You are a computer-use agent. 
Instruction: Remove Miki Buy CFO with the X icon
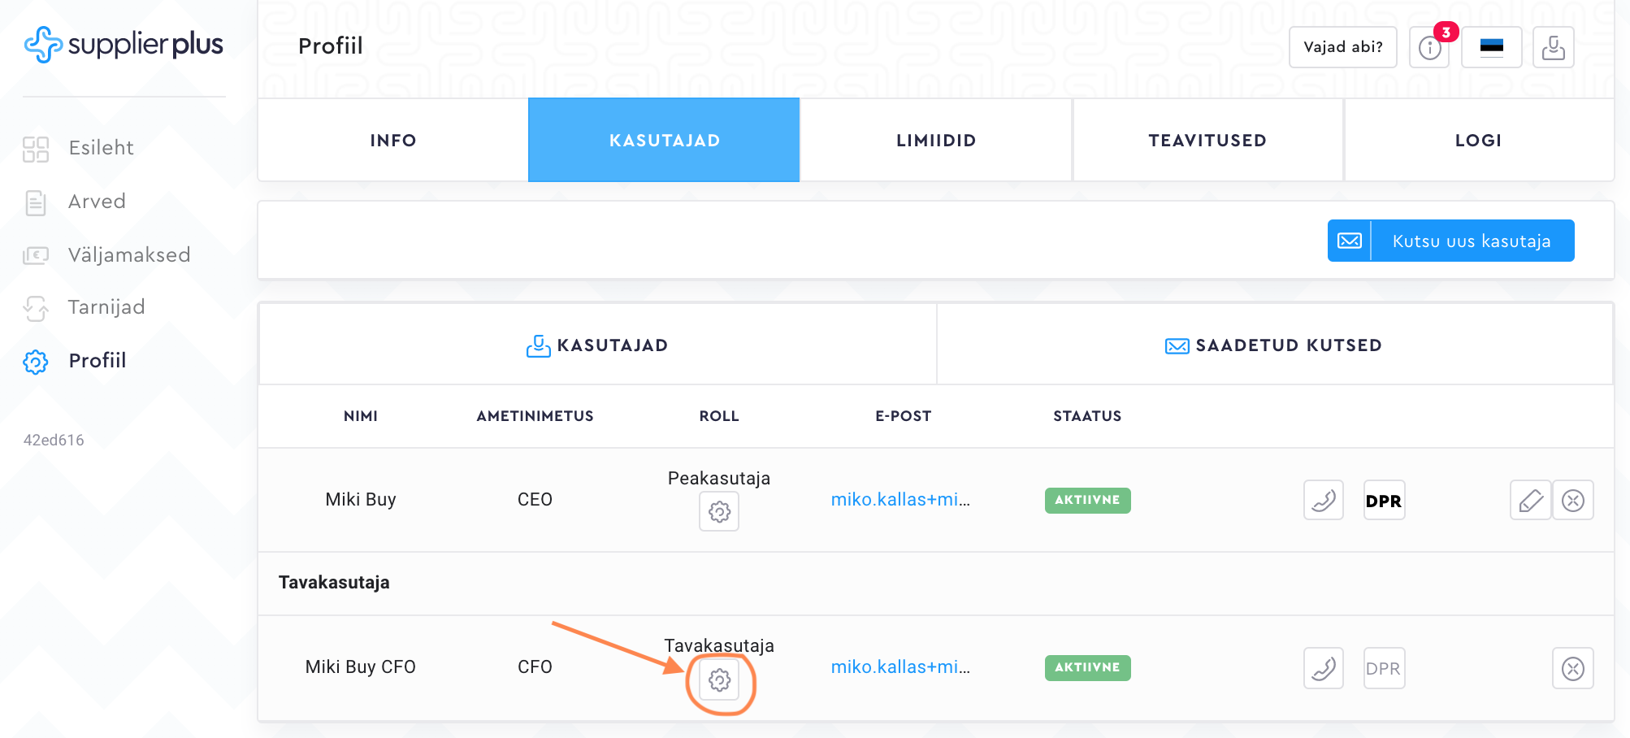(x=1572, y=668)
